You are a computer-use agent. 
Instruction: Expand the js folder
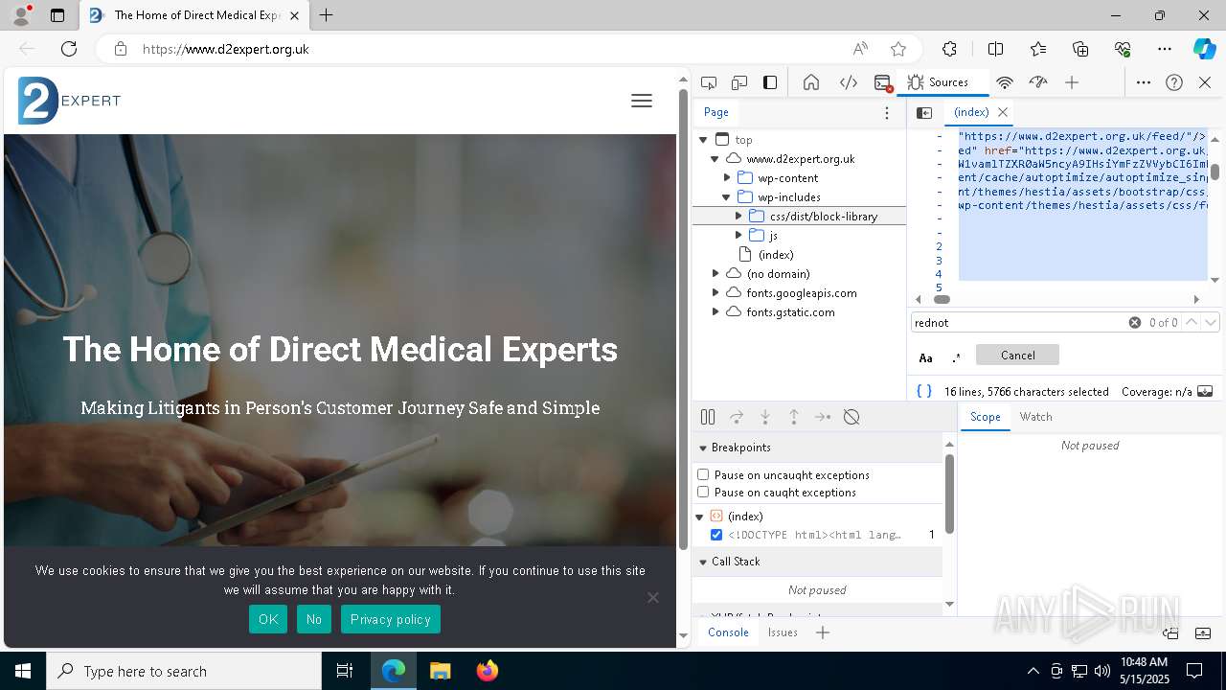[738, 236]
